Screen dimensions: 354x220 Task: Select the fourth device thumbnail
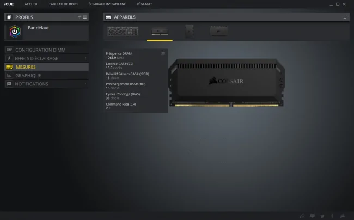coord(219,31)
